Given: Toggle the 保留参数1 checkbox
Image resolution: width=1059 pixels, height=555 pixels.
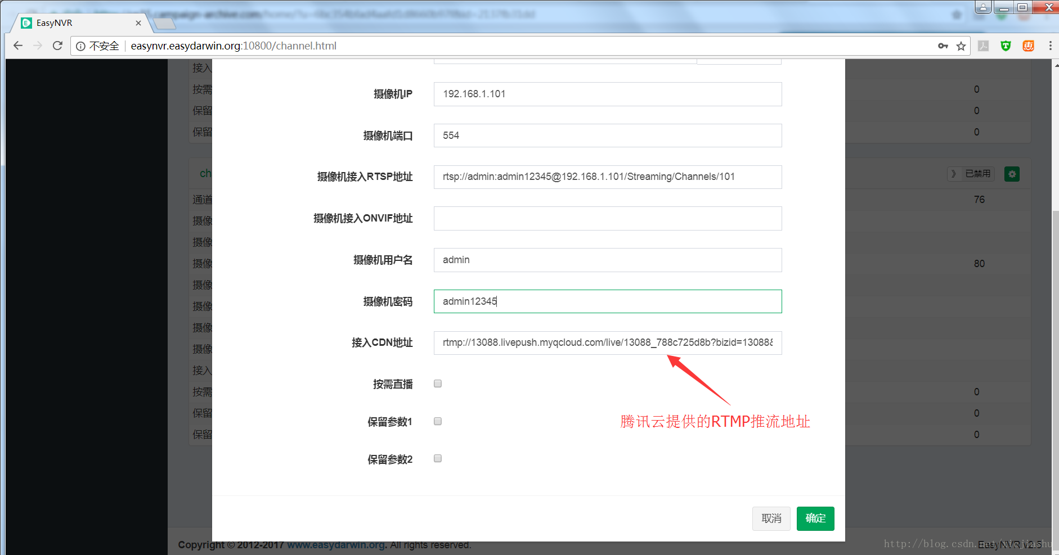Looking at the screenshot, I should 438,421.
